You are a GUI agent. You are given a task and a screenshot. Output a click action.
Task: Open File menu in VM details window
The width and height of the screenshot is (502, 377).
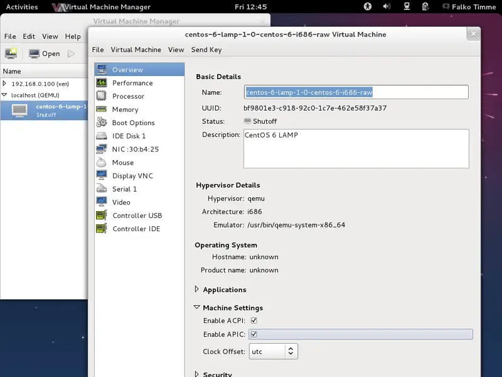pos(98,50)
